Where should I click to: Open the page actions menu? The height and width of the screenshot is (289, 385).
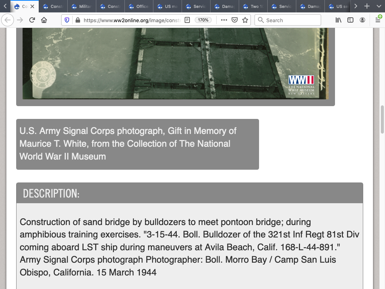tap(224, 20)
